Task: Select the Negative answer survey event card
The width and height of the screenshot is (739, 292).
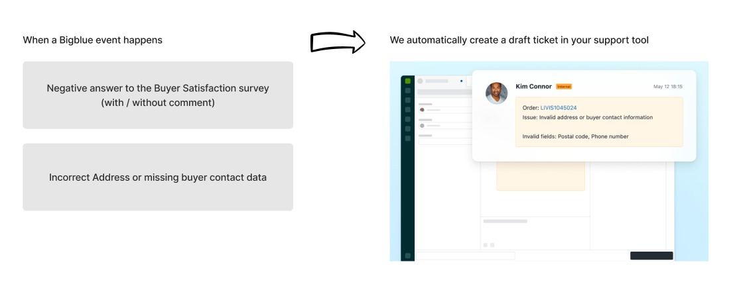Action: pos(158,95)
